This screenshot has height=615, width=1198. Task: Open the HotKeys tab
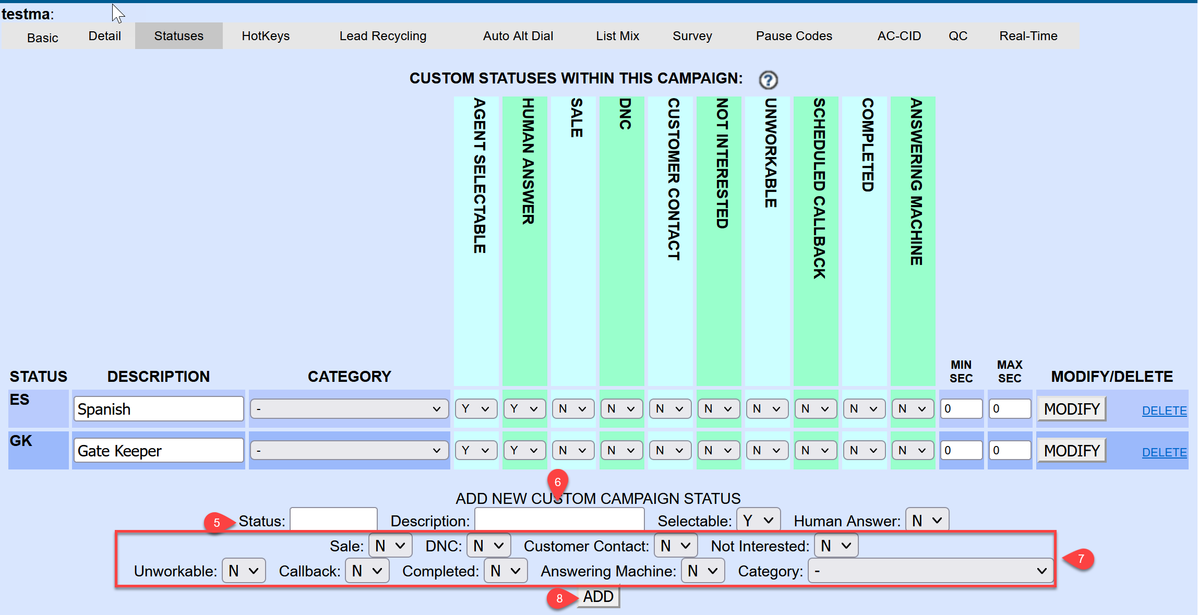[266, 36]
